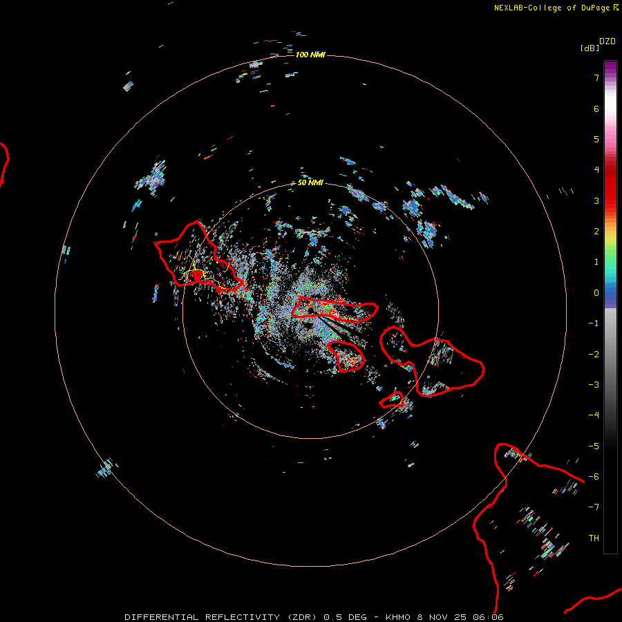This screenshot has width=622, height=622.
Task: Click the 4 value on color scale
Action: click(x=596, y=170)
